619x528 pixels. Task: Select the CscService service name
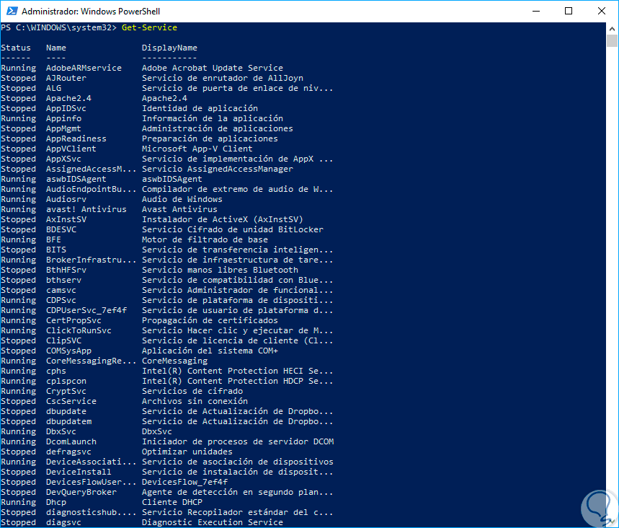coord(71,402)
